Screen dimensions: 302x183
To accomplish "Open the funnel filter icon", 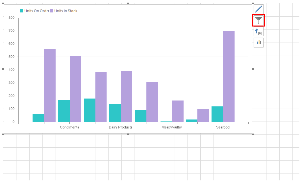I will tap(259, 20).
